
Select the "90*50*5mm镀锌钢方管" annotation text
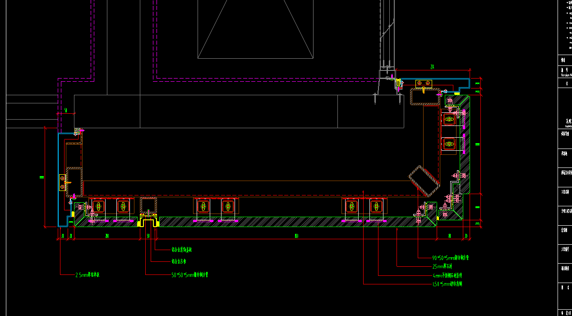tap(451, 258)
